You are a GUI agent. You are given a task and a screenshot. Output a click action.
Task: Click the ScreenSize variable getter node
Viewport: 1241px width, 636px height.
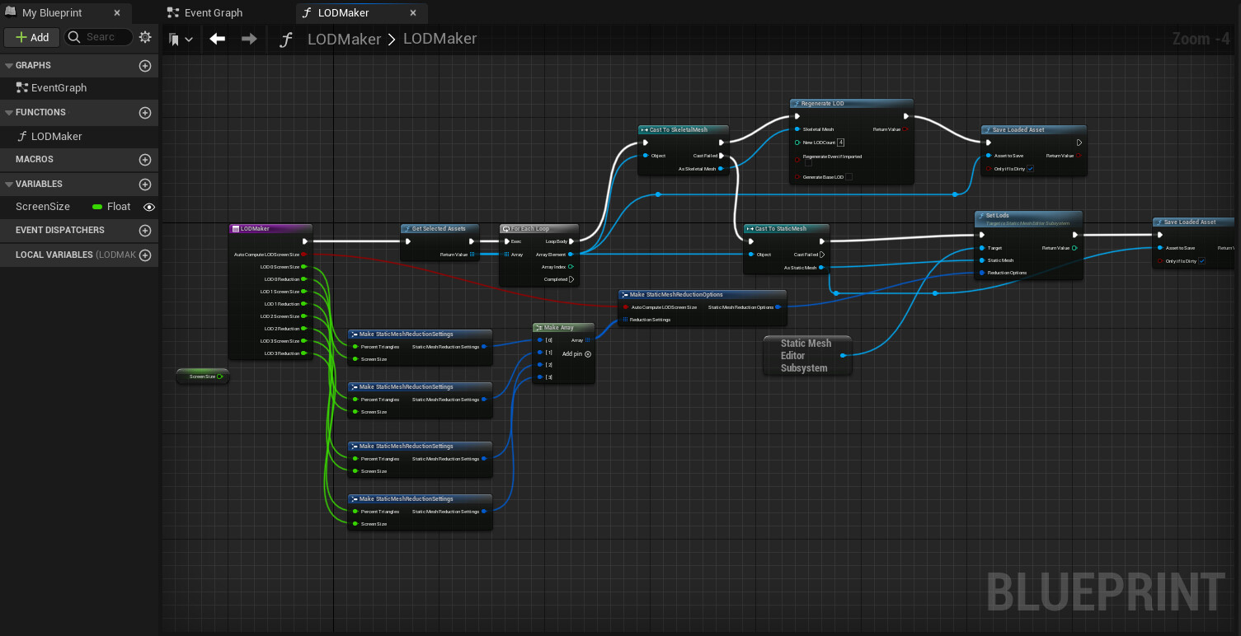click(x=203, y=376)
